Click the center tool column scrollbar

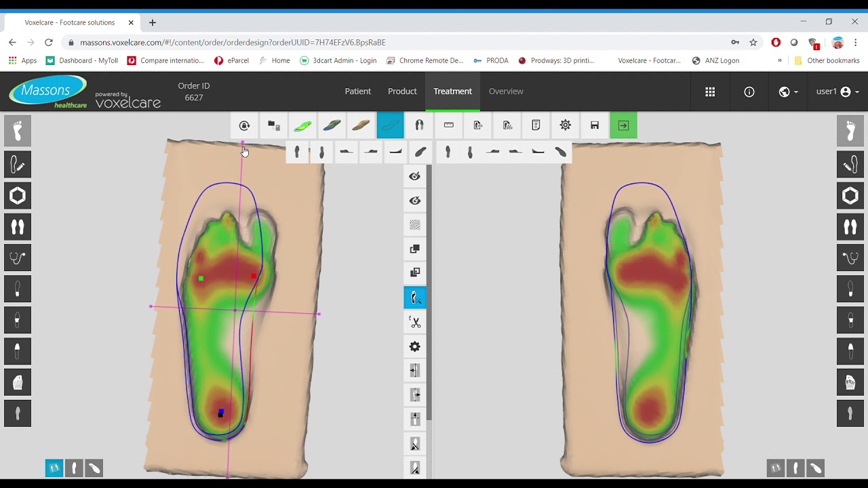point(429,291)
